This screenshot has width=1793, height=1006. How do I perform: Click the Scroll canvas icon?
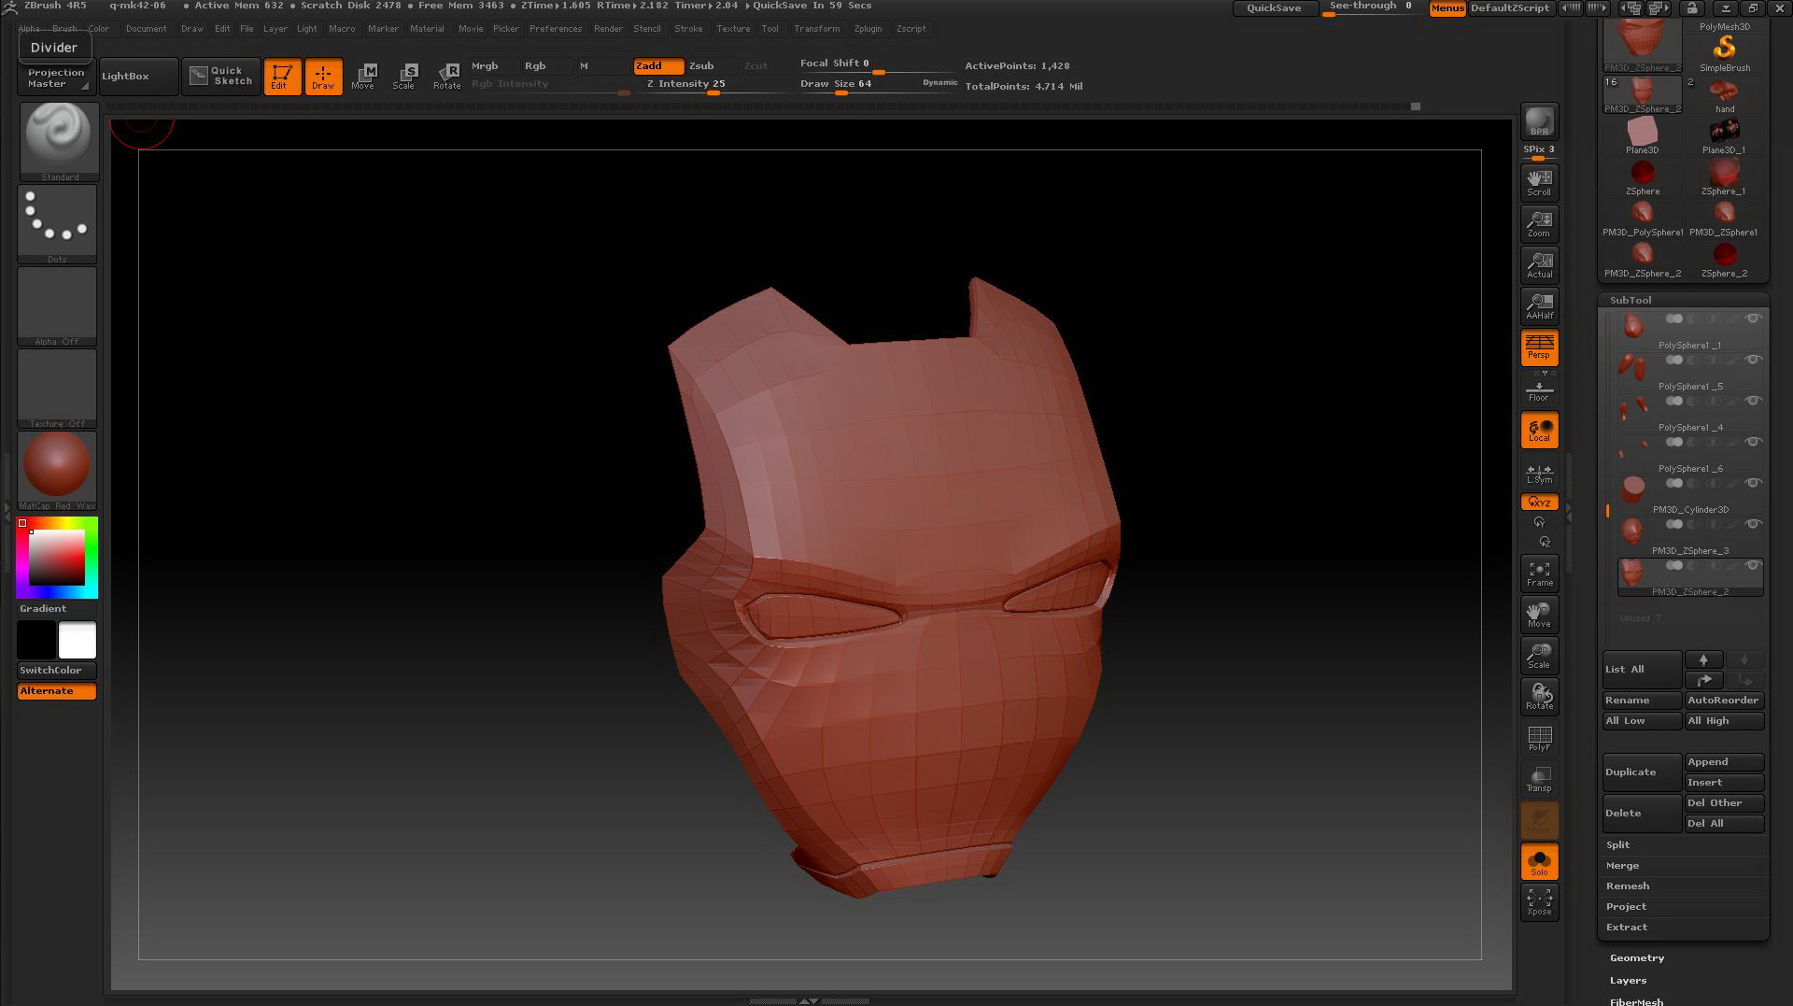point(1539,183)
